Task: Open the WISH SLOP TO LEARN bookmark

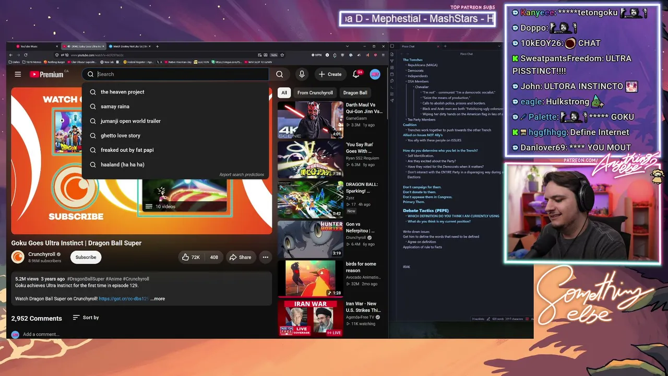Action: click(258, 62)
